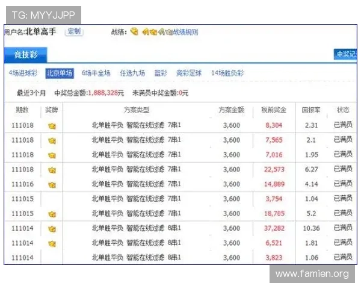Click the return rate 1.06

click(312, 258)
